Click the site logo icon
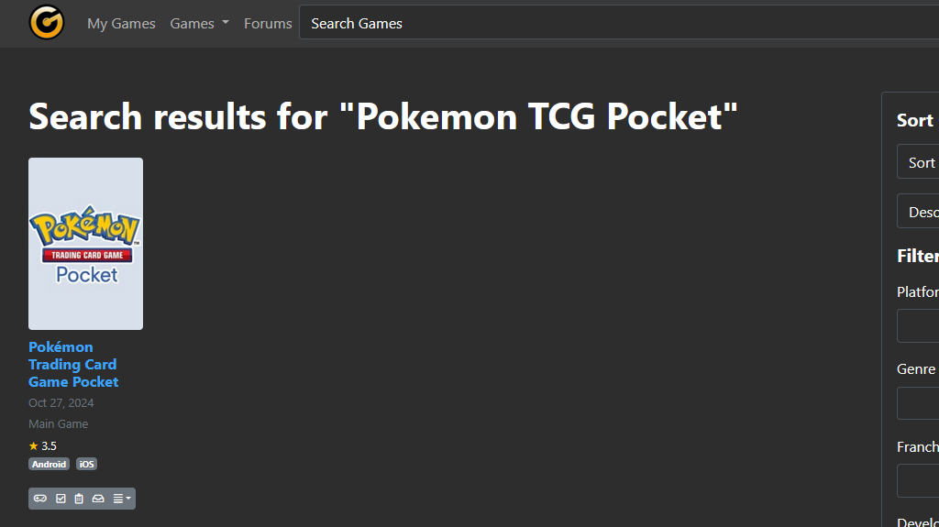This screenshot has height=527, width=939. 47,23
